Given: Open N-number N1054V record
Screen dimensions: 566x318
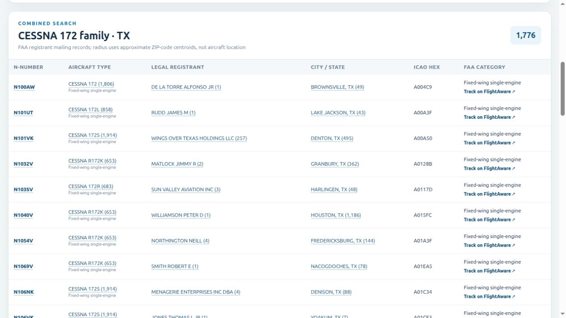Looking at the screenshot, I should pyautogui.click(x=23, y=241).
